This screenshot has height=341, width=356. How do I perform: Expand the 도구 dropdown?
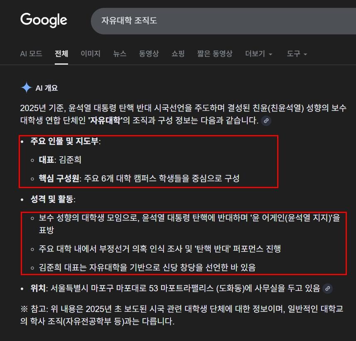point(297,54)
